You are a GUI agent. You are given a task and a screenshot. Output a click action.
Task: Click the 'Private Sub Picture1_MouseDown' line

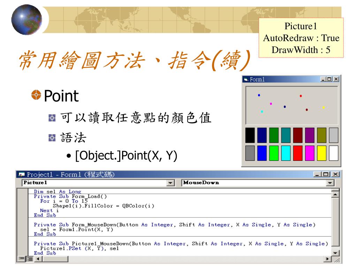click(x=181, y=244)
